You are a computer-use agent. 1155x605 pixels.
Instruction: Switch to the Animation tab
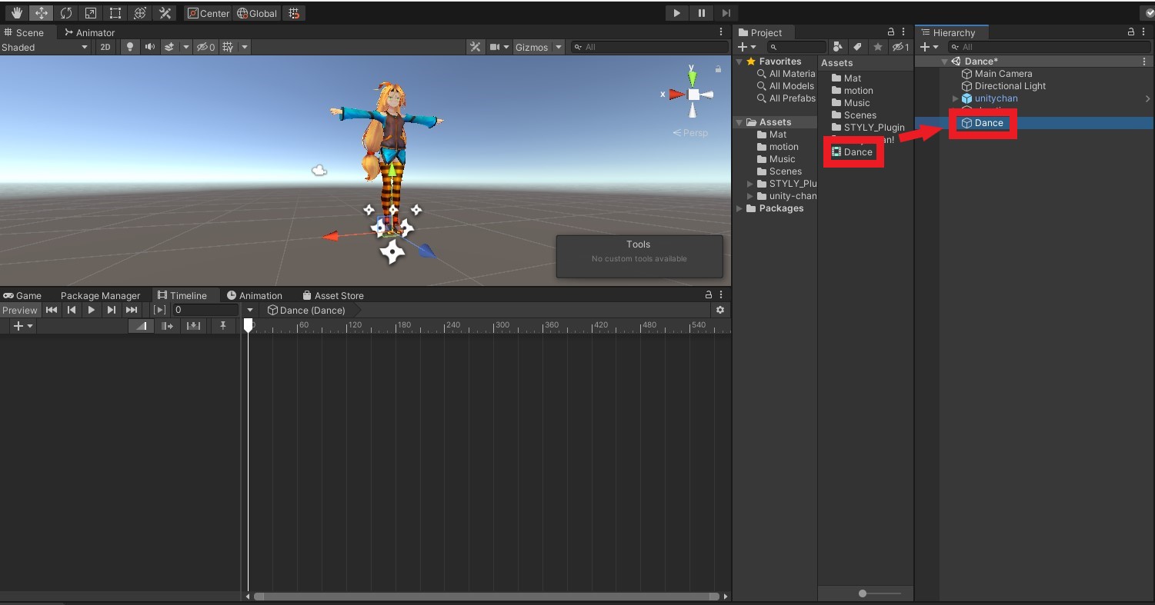coord(255,295)
